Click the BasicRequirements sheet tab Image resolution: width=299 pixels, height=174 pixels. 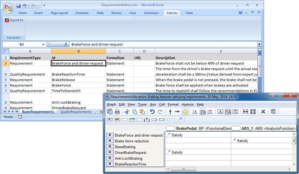pos(38,112)
